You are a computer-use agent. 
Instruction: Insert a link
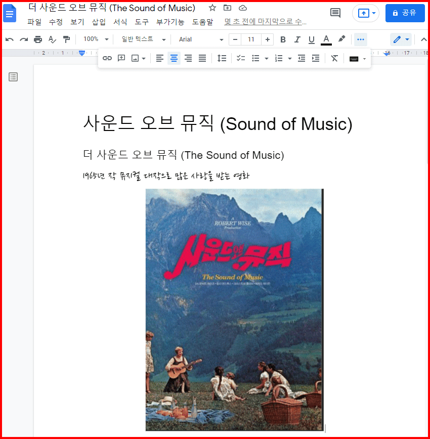107,58
